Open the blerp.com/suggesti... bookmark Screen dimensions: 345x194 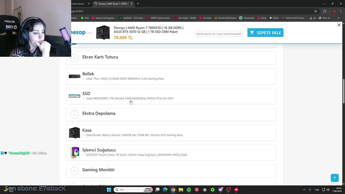[x=104, y=18]
